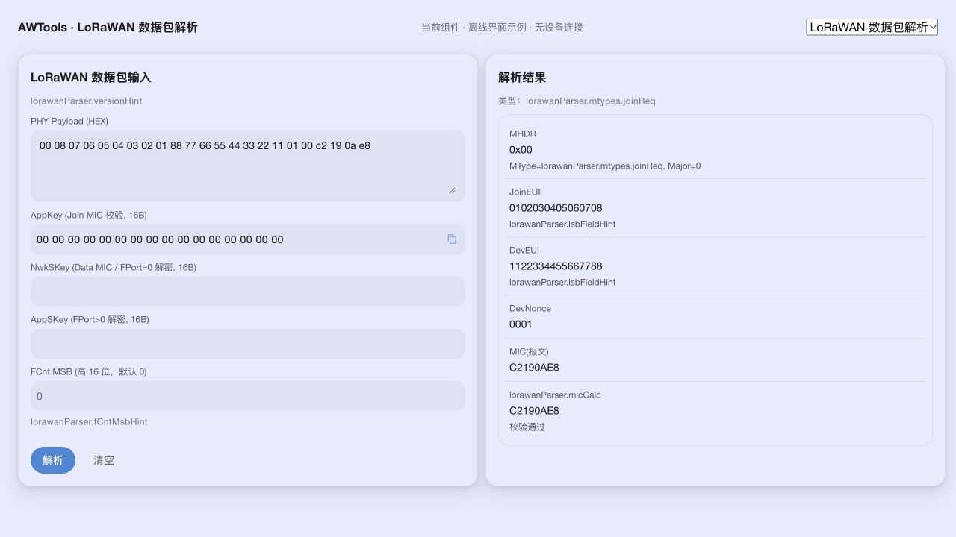Open the LoRaWAN 数据包解析 component dropdown
This screenshot has height=537, width=956.
pos(872,27)
